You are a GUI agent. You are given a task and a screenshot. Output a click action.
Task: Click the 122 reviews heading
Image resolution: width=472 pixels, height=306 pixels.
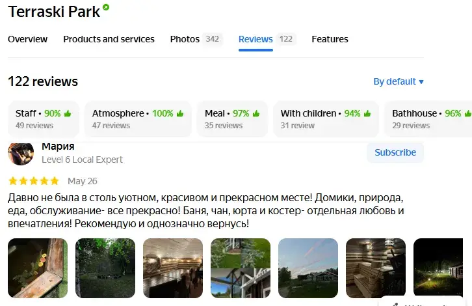coord(43,81)
